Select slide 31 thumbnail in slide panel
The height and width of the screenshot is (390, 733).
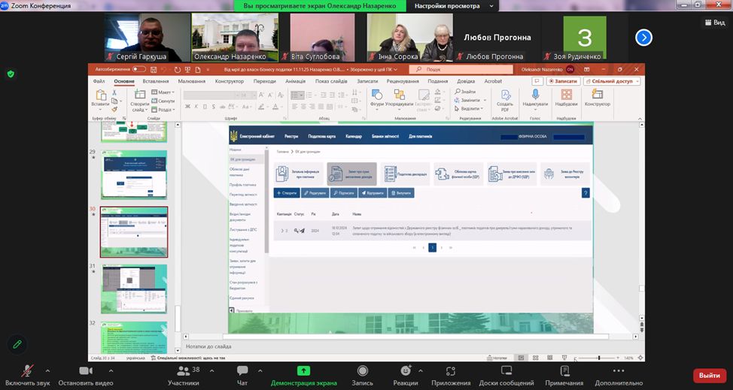(x=134, y=288)
